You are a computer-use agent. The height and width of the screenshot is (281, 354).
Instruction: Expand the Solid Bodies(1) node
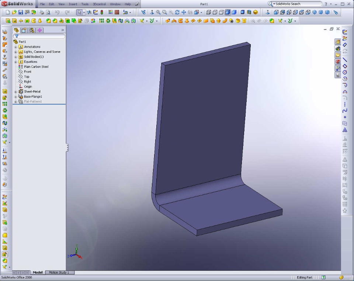tap(15, 57)
